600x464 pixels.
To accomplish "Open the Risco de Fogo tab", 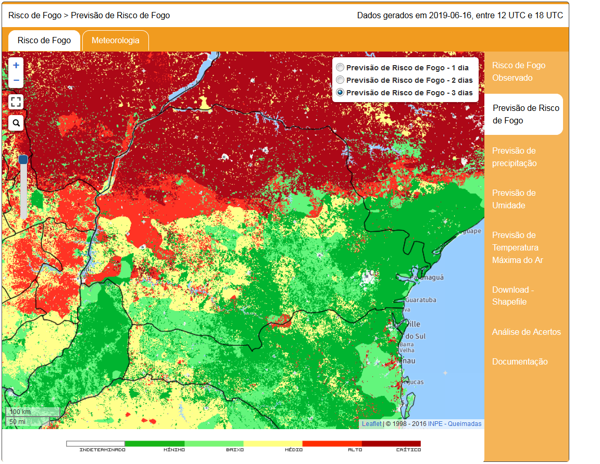I will [x=44, y=40].
